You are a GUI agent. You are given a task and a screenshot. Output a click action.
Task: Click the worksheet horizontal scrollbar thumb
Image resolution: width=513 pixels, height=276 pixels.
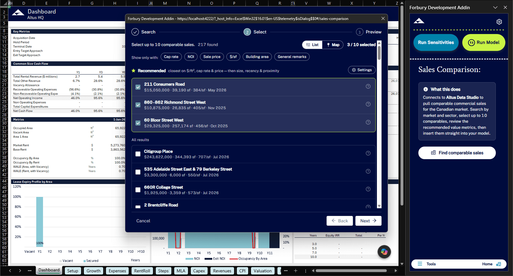(351, 271)
